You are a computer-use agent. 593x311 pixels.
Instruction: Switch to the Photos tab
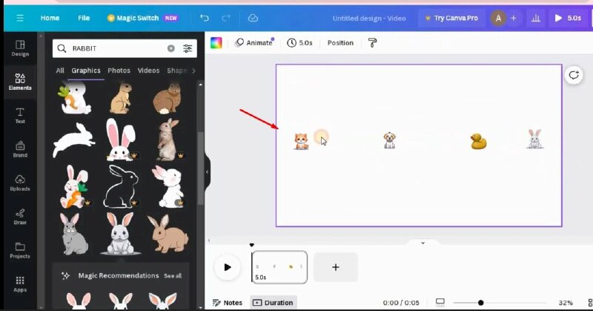[x=119, y=71]
